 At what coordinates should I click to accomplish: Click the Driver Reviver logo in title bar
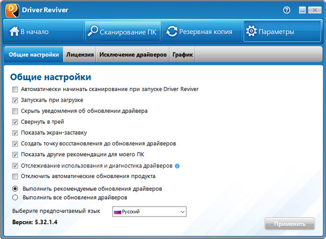point(12,10)
